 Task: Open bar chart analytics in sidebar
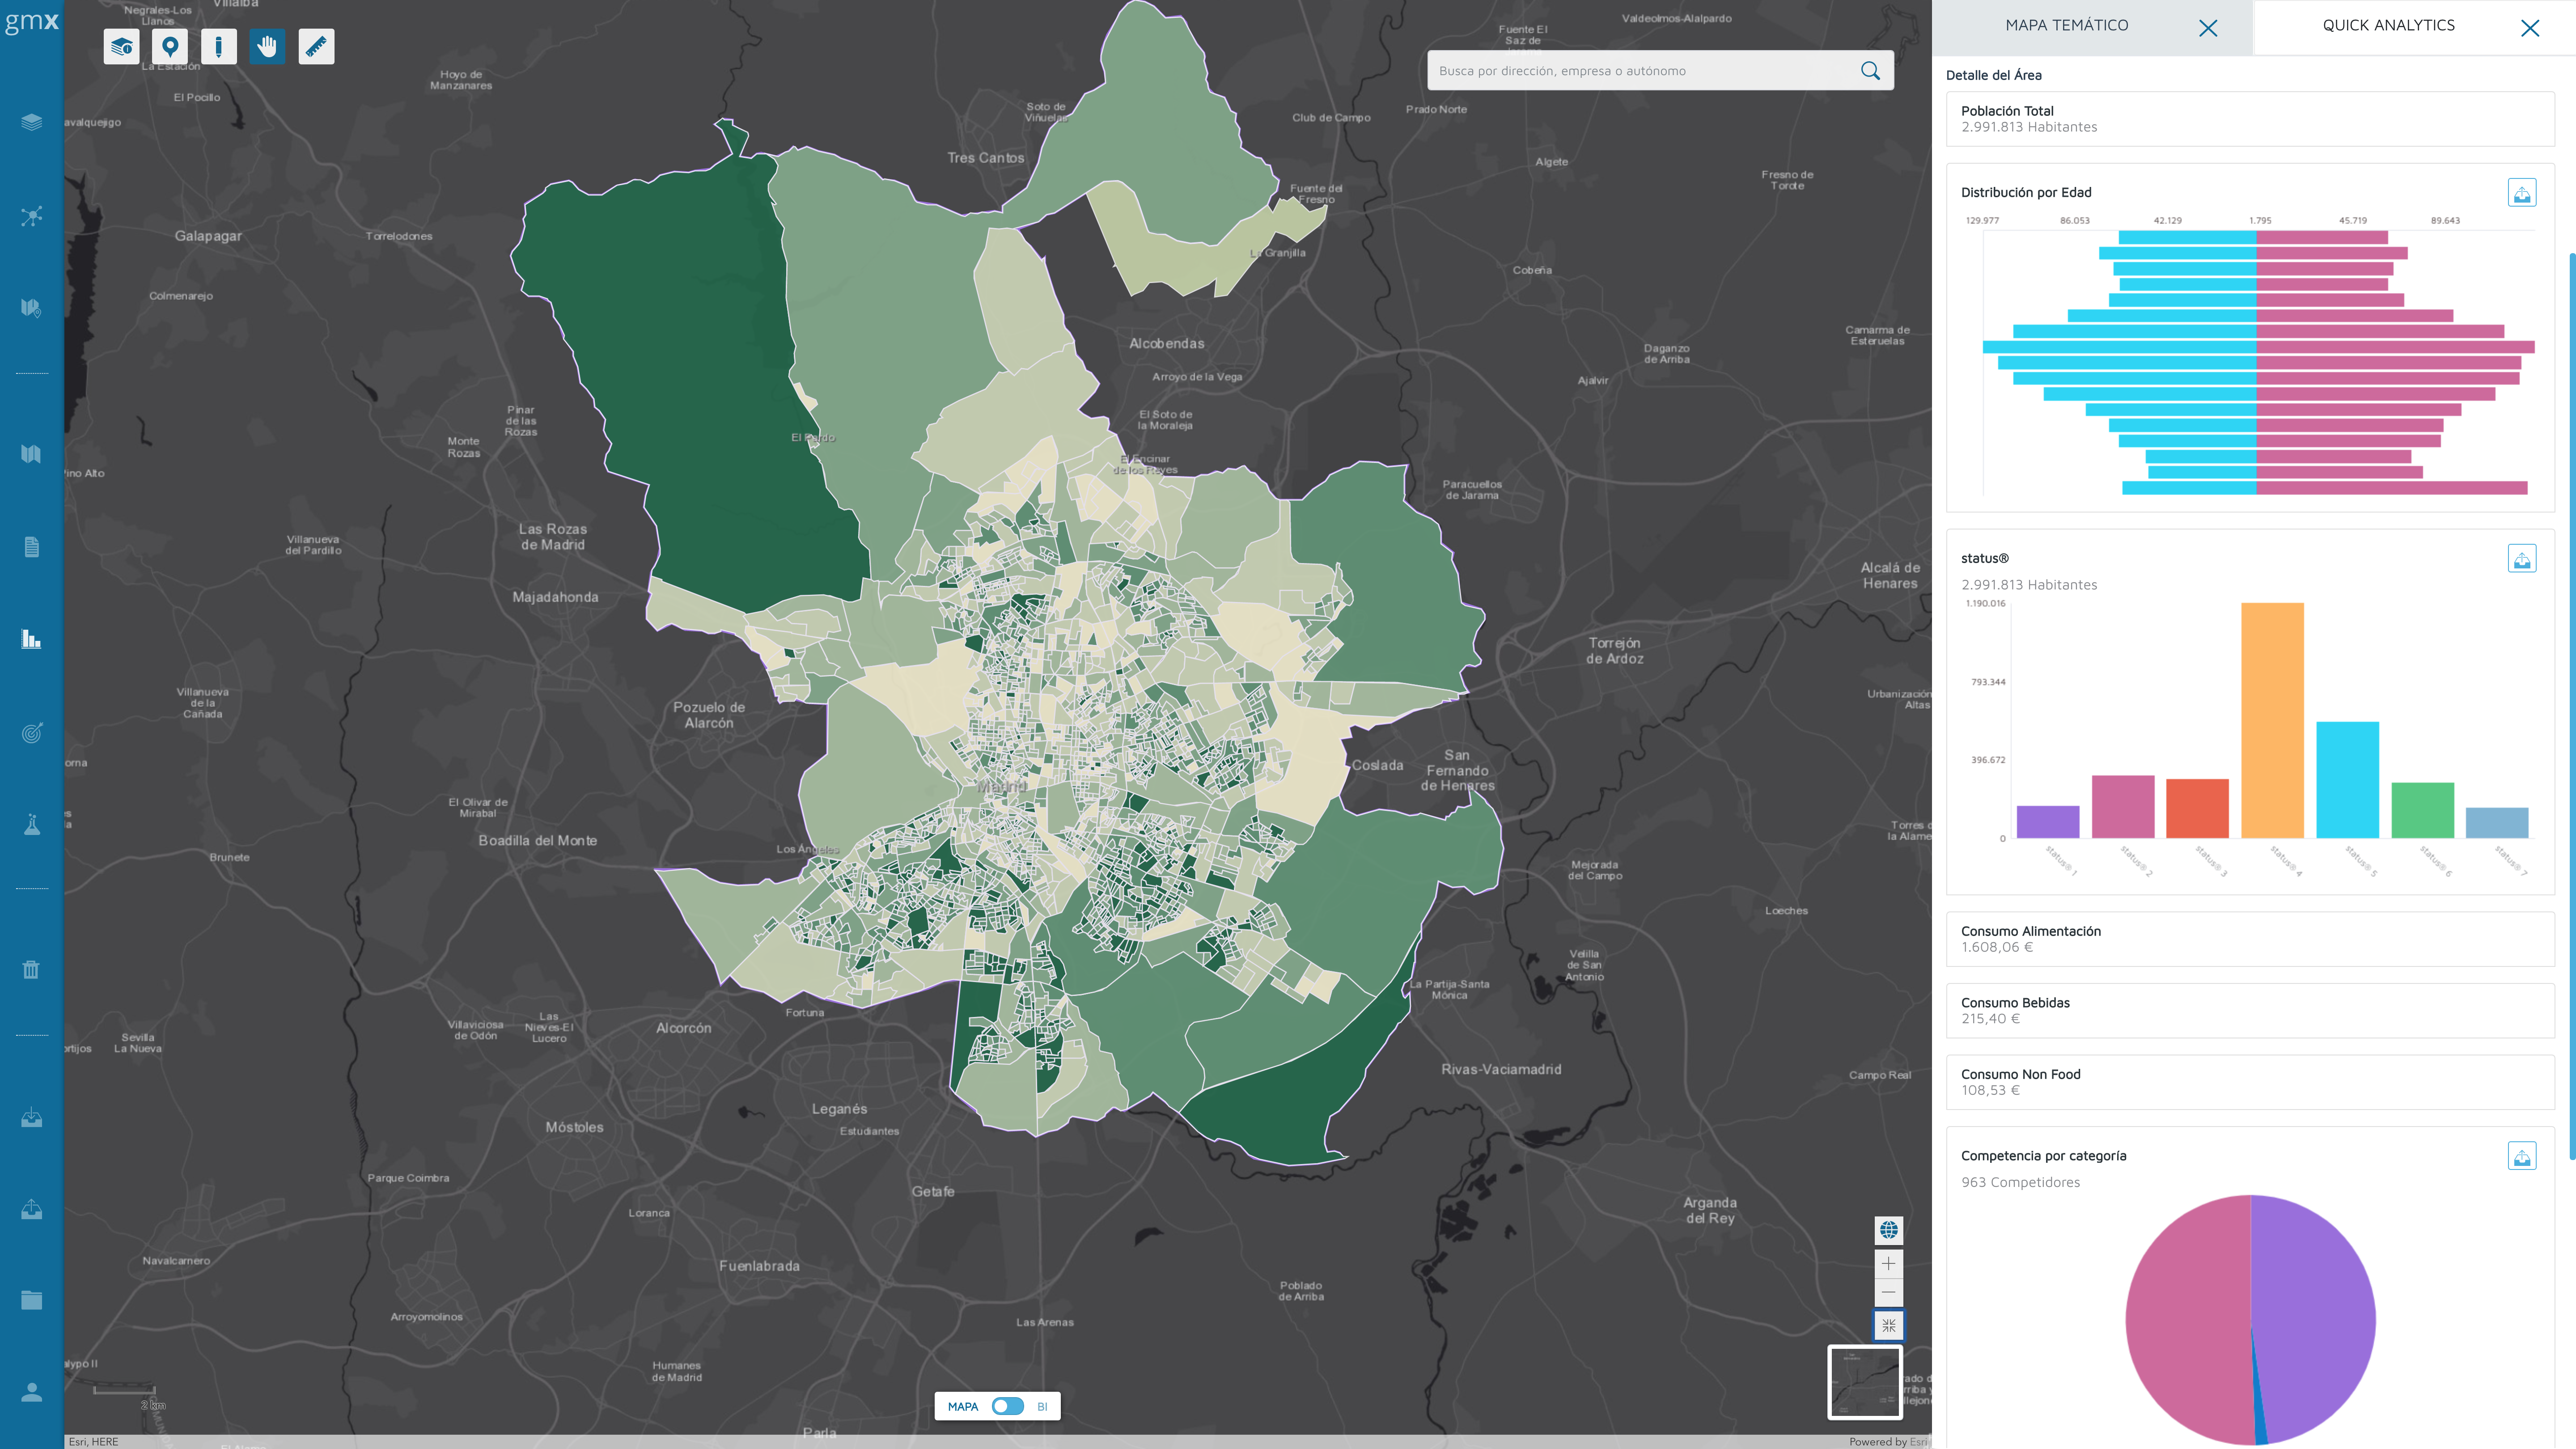[x=31, y=639]
